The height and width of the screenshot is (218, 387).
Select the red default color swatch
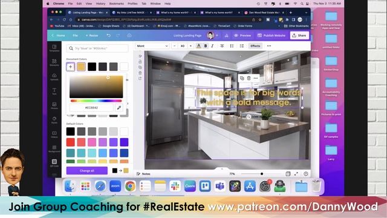[x=70, y=142]
